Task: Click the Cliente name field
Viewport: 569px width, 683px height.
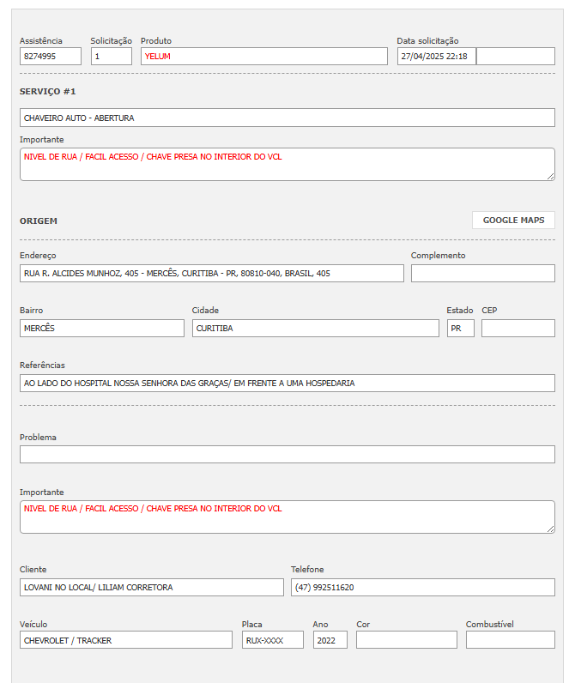Action: pyautogui.click(x=151, y=588)
